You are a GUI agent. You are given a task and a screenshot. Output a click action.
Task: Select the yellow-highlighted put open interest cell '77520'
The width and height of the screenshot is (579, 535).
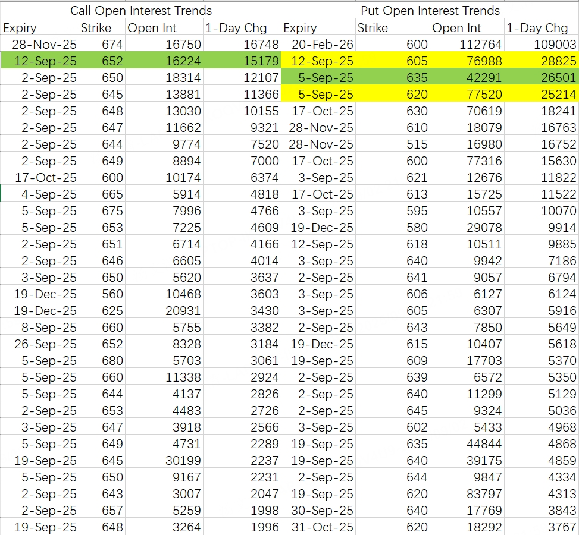click(x=467, y=94)
